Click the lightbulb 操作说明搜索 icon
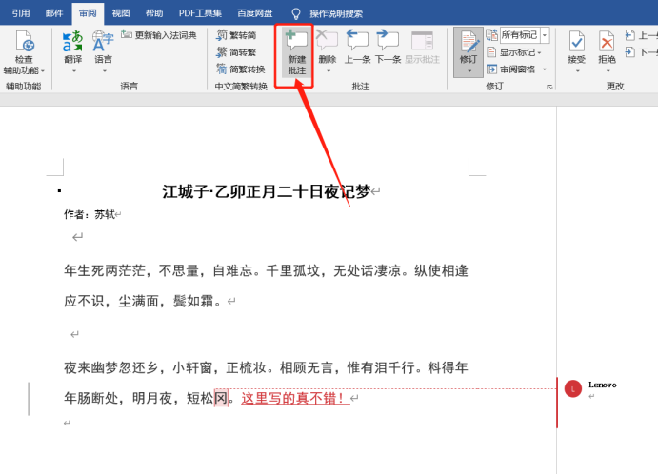The image size is (658, 474). click(x=296, y=14)
